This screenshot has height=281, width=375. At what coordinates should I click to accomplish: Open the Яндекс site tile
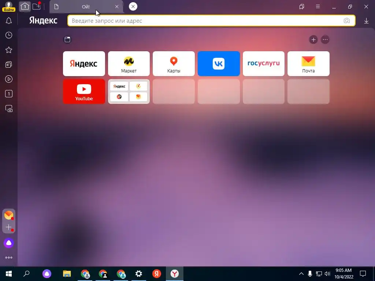84,64
